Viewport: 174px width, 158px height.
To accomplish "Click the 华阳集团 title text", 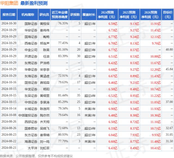I will (x=9, y=4).
